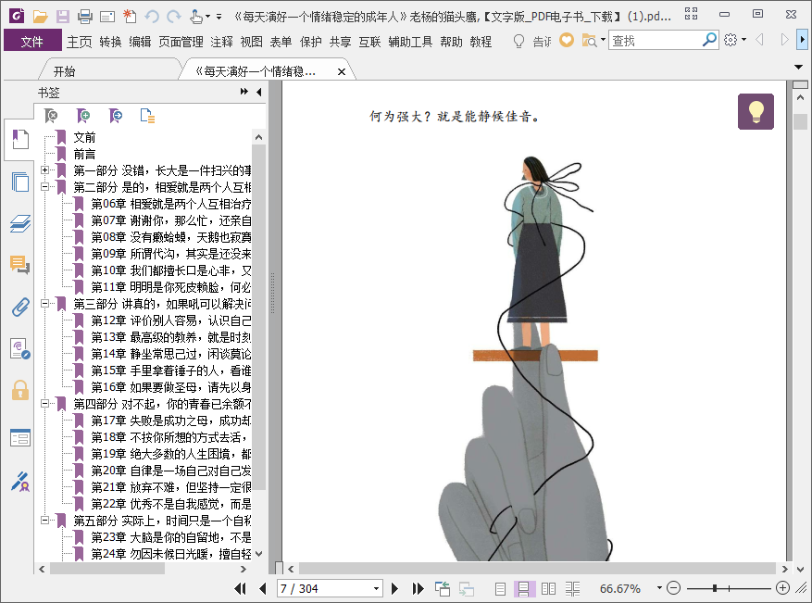812x603 pixels.
Task: Open the Security padlock sidebar icon
Action: (x=20, y=390)
